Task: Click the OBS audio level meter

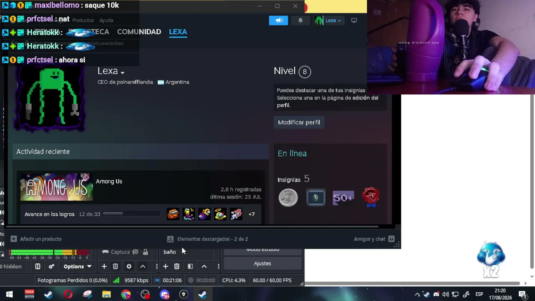Action: click(x=49, y=253)
